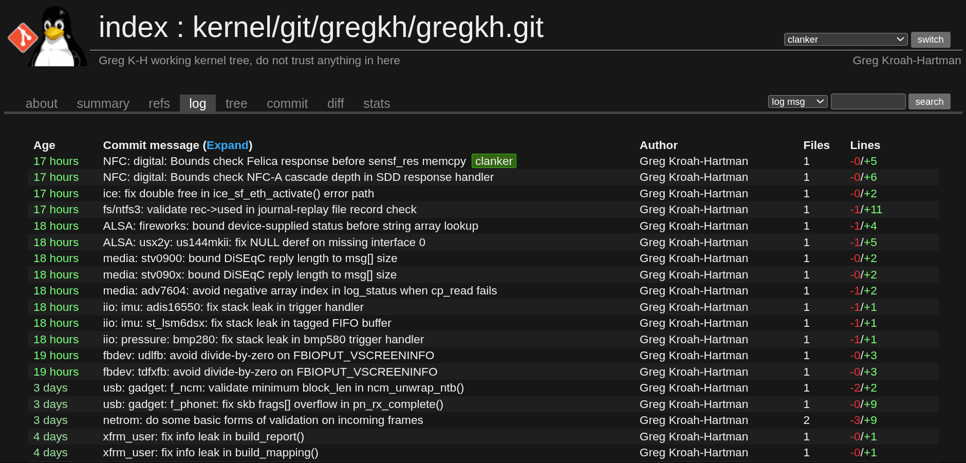
Task: Click the Tux penguin git logo
Action: tap(47, 36)
